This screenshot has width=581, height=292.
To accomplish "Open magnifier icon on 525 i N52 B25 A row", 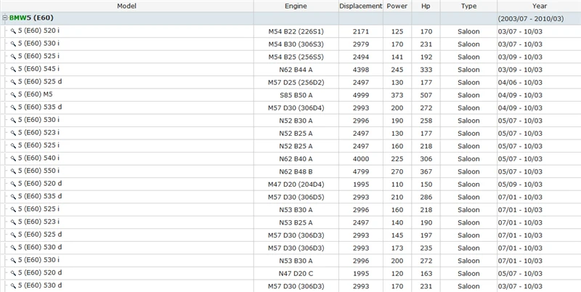I will pyautogui.click(x=13, y=146).
